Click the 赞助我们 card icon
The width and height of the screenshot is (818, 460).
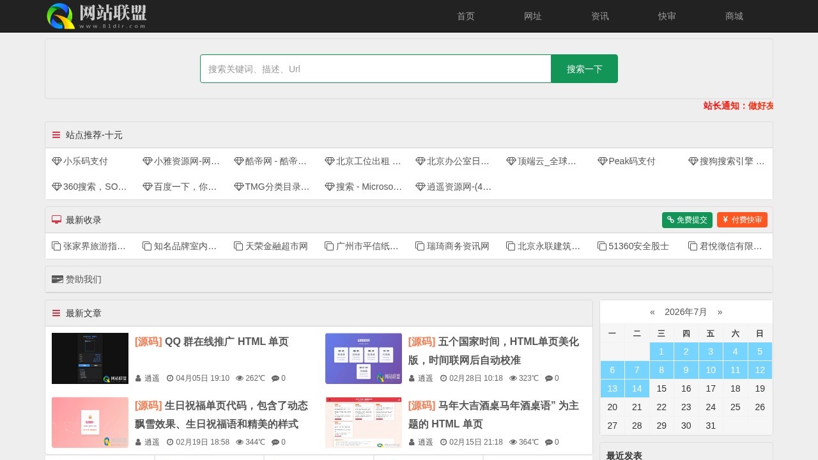[x=57, y=279]
